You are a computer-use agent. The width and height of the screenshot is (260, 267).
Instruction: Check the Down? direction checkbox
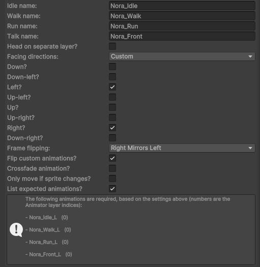coord(112,67)
